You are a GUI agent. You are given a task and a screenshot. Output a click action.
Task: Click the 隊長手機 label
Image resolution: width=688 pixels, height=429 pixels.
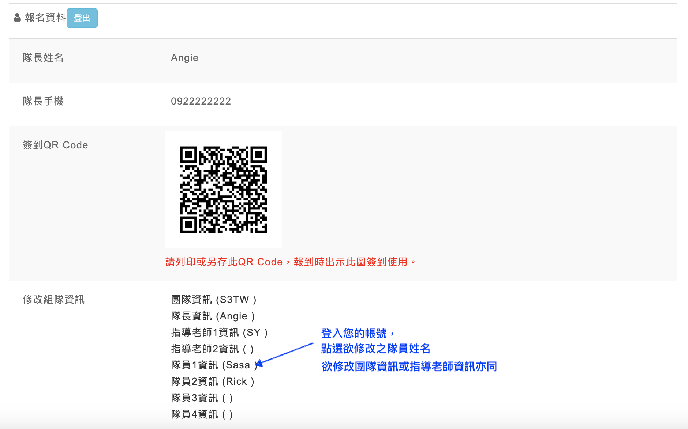tap(43, 101)
